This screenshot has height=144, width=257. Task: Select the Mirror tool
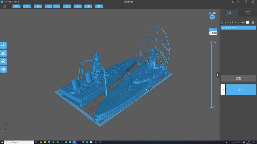click(3, 69)
